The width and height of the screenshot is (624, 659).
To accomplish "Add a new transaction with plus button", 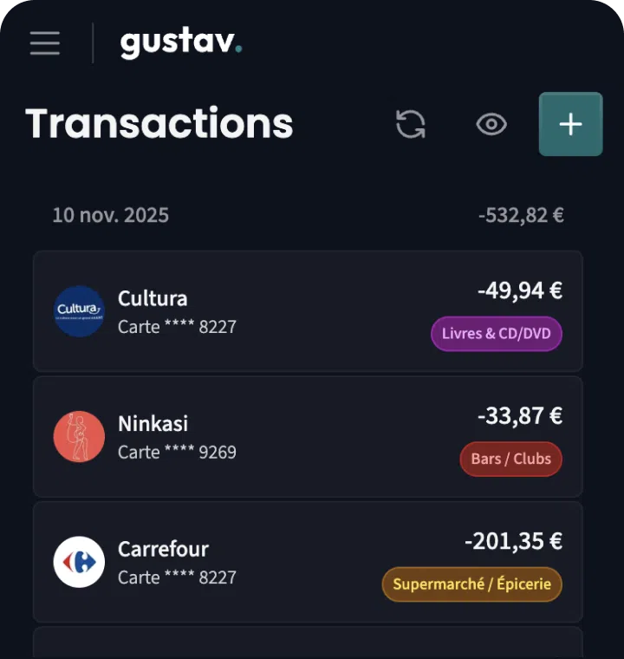I will tap(570, 124).
